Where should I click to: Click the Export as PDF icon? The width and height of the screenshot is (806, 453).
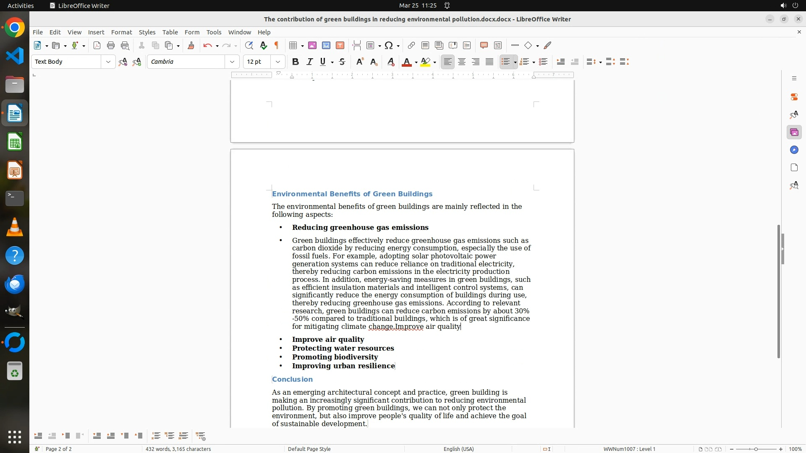(97, 46)
